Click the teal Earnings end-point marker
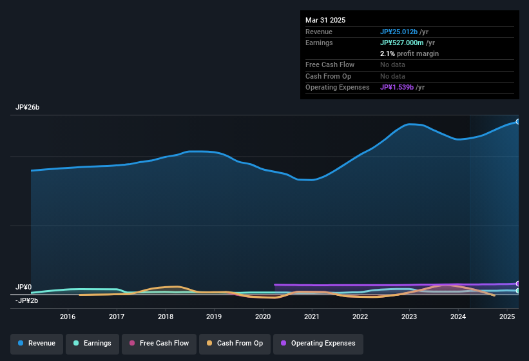529x361 pixels. [x=518, y=291]
